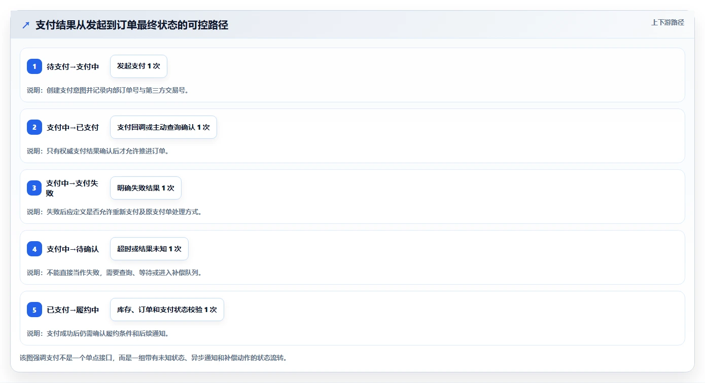This screenshot has height=383, width=705.
Task: Click the 发起支付 1 次 chip
Action: (x=138, y=66)
